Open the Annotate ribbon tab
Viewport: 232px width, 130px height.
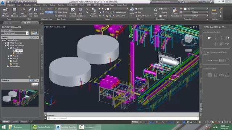(x=28, y=5)
